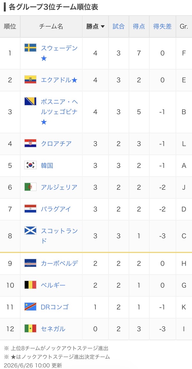
Task: Click the South Korea flag icon
Action: point(30,165)
